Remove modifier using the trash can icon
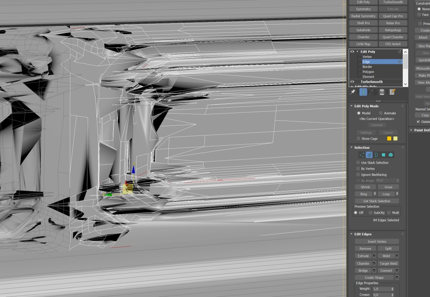 point(382,92)
